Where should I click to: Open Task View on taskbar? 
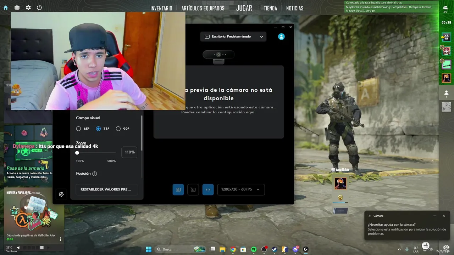[x=213, y=249]
